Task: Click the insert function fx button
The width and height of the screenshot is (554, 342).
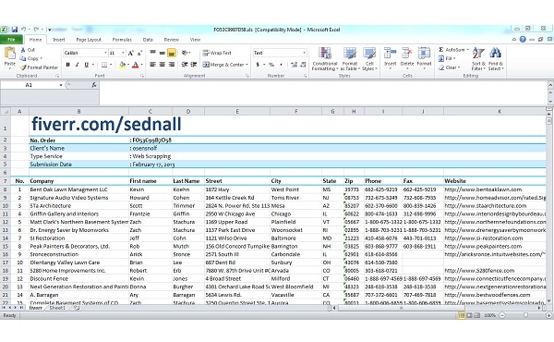Action: (x=93, y=85)
